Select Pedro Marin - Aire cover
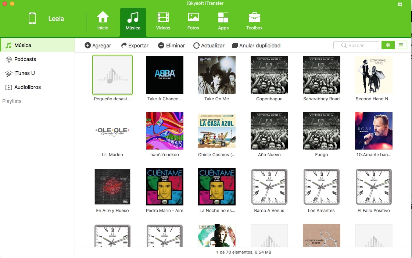 click(x=165, y=187)
